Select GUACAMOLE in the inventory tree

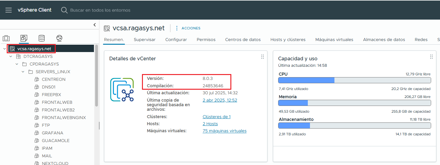(x=56, y=141)
